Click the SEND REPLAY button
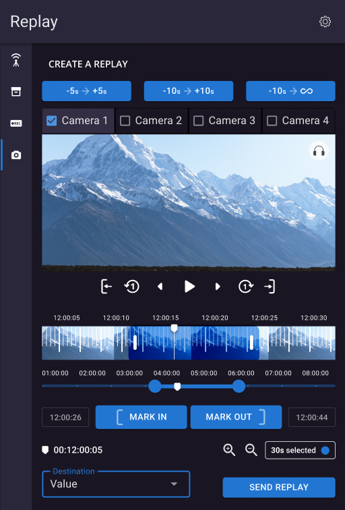The width and height of the screenshot is (345, 510). point(279,487)
